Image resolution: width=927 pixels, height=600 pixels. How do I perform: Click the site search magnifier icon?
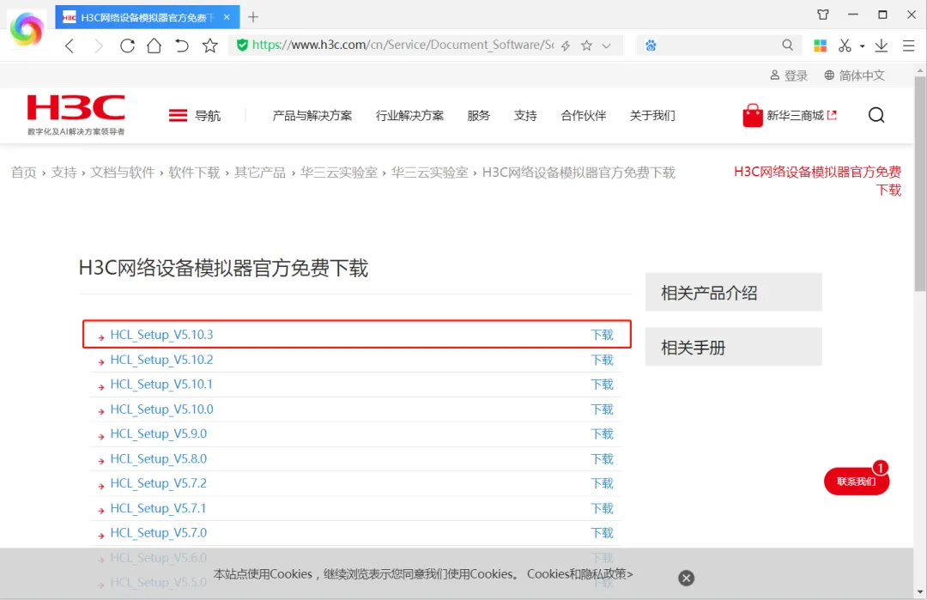876,115
